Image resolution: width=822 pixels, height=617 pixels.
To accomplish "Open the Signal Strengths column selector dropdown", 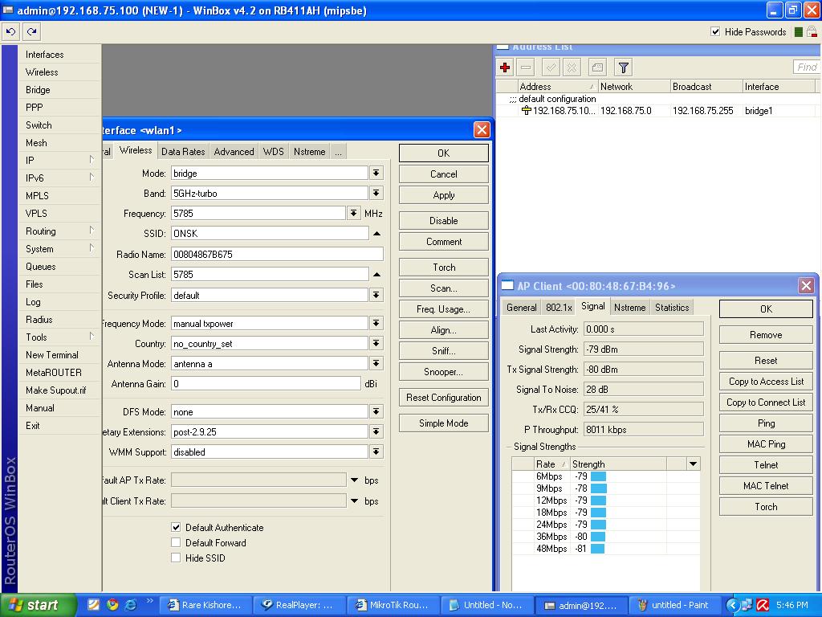I will coord(693,464).
